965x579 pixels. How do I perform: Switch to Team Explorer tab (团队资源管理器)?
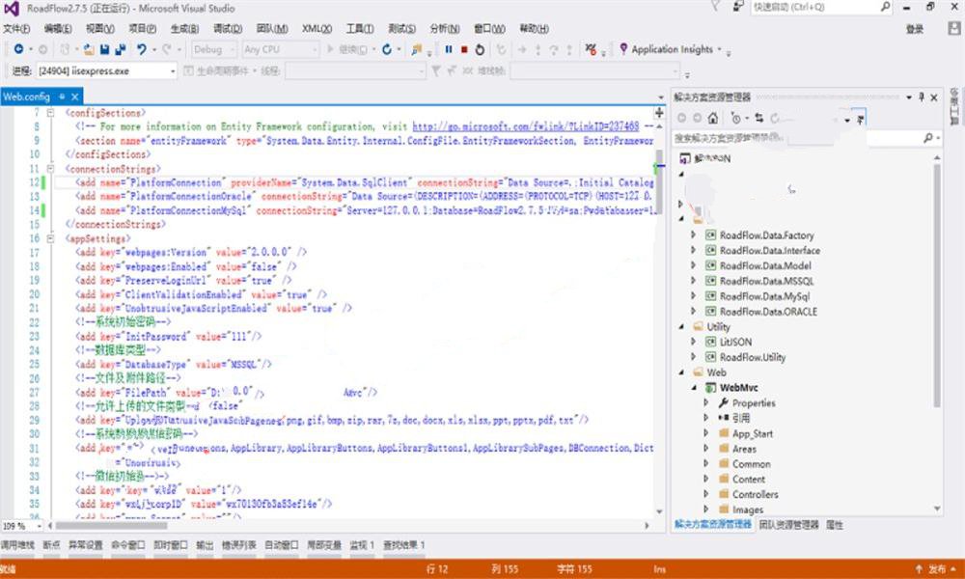point(788,525)
